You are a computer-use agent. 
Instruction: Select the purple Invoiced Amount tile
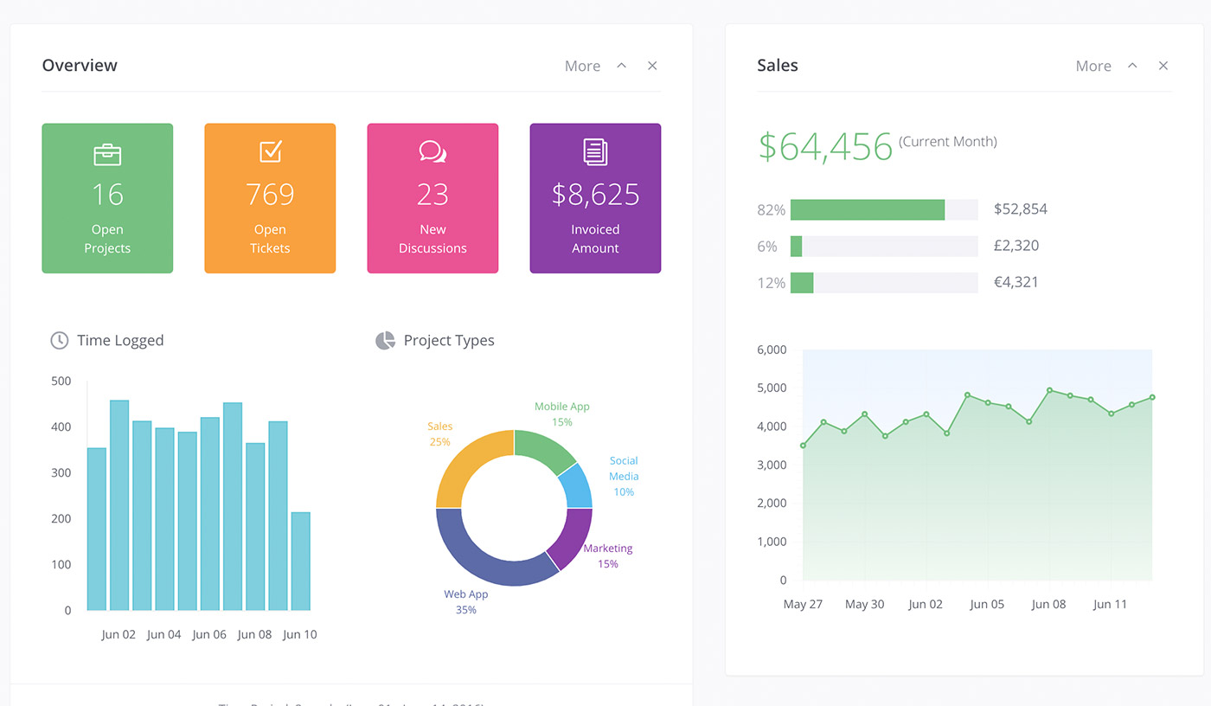(595, 198)
